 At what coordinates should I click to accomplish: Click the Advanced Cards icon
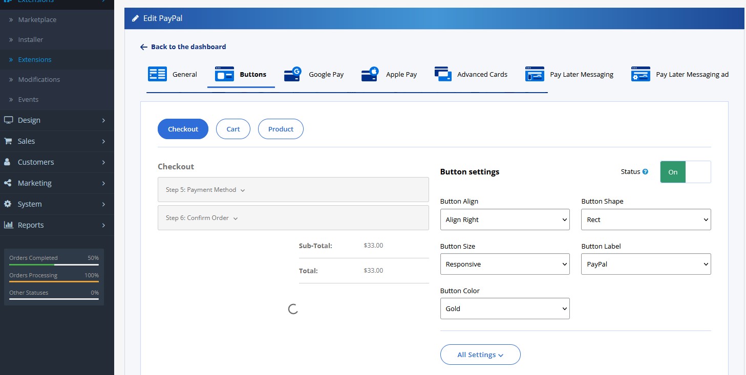tap(443, 74)
